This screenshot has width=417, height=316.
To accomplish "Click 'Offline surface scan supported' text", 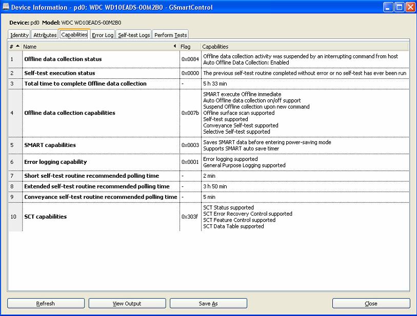I will pos(239,113).
